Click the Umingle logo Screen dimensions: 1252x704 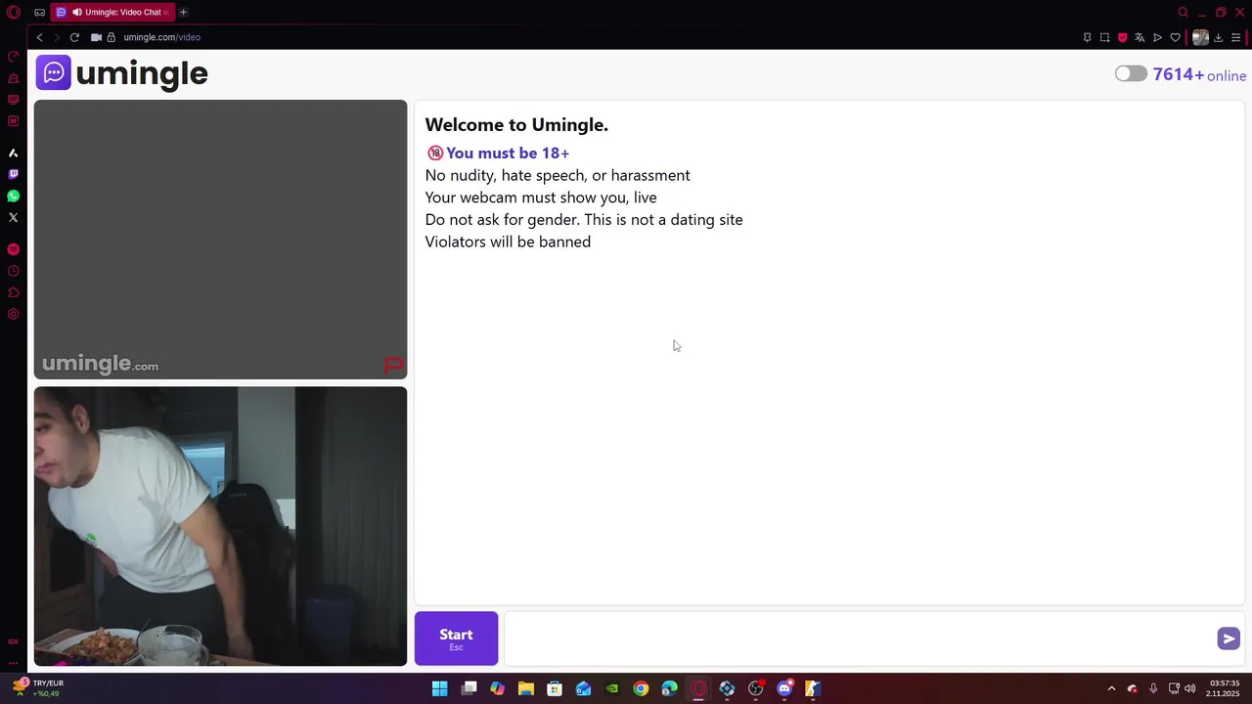click(122, 73)
